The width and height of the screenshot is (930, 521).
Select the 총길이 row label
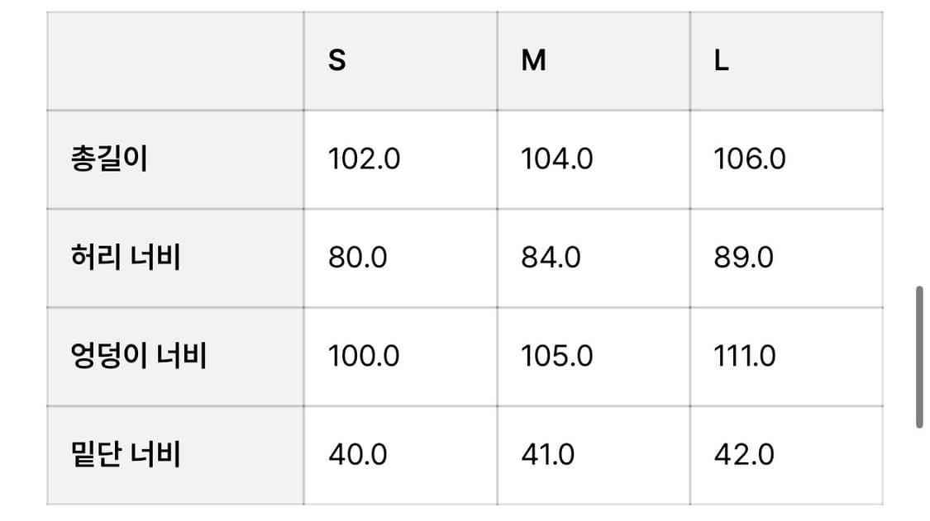[110, 159]
